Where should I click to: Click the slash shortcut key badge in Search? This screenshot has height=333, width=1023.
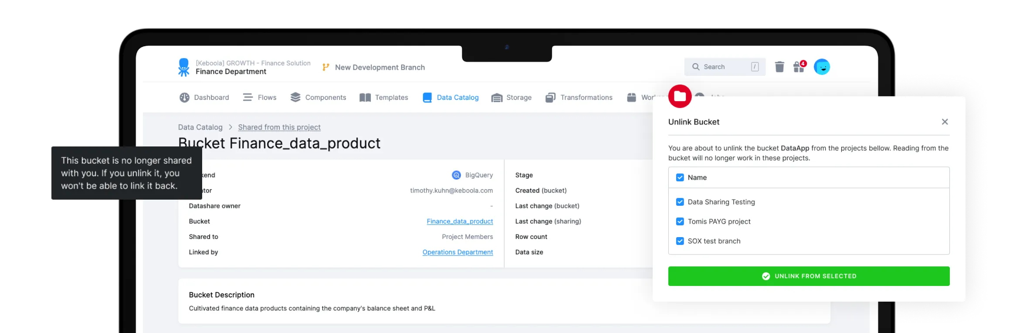pos(755,67)
